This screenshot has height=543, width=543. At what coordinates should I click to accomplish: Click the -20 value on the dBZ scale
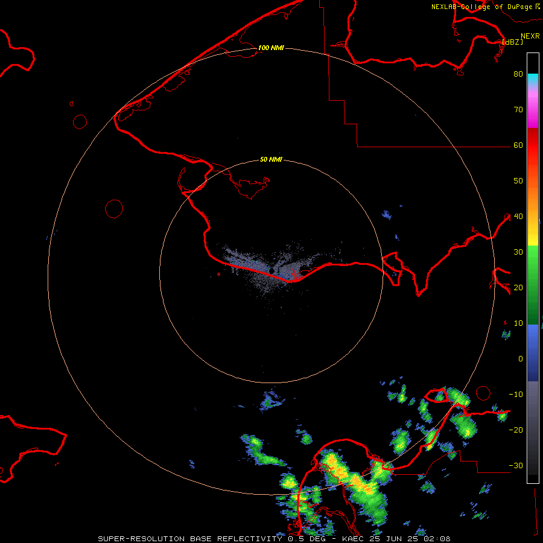coord(516,430)
